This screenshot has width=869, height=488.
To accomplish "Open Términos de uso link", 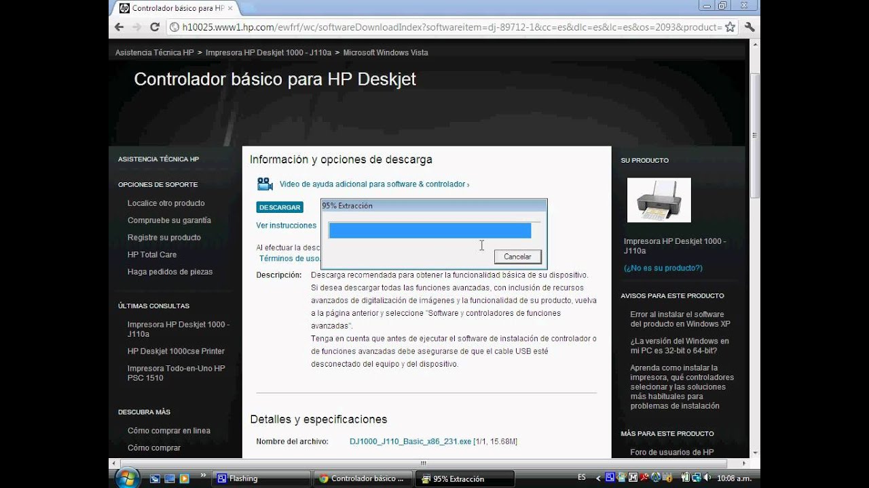I will tap(289, 258).
